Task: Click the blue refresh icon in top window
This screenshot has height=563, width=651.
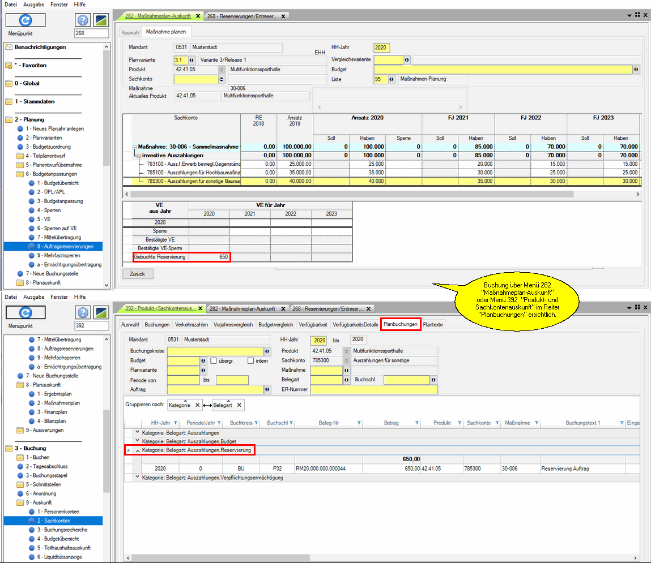Action: tap(25, 20)
